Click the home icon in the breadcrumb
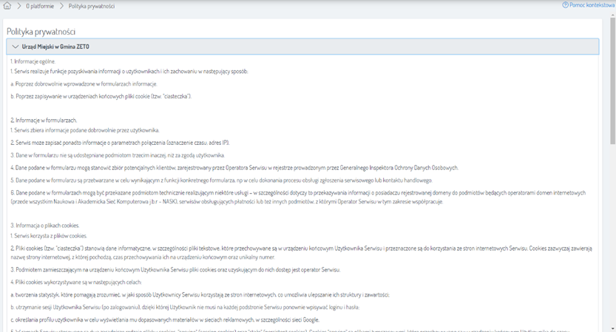616x332 pixels. [7, 5]
